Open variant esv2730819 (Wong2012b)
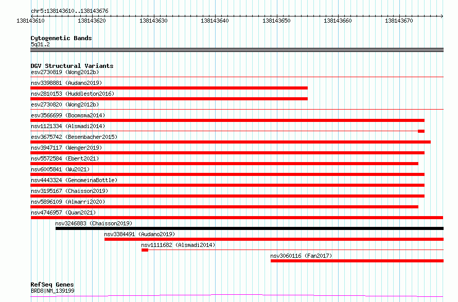Screen dimensions: 458x302 tap(65, 72)
